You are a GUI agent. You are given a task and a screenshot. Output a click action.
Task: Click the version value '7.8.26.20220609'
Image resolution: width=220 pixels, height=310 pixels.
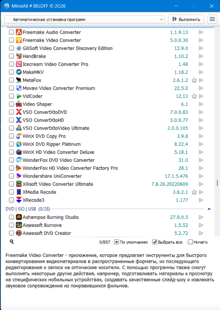click(x=169, y=184)
